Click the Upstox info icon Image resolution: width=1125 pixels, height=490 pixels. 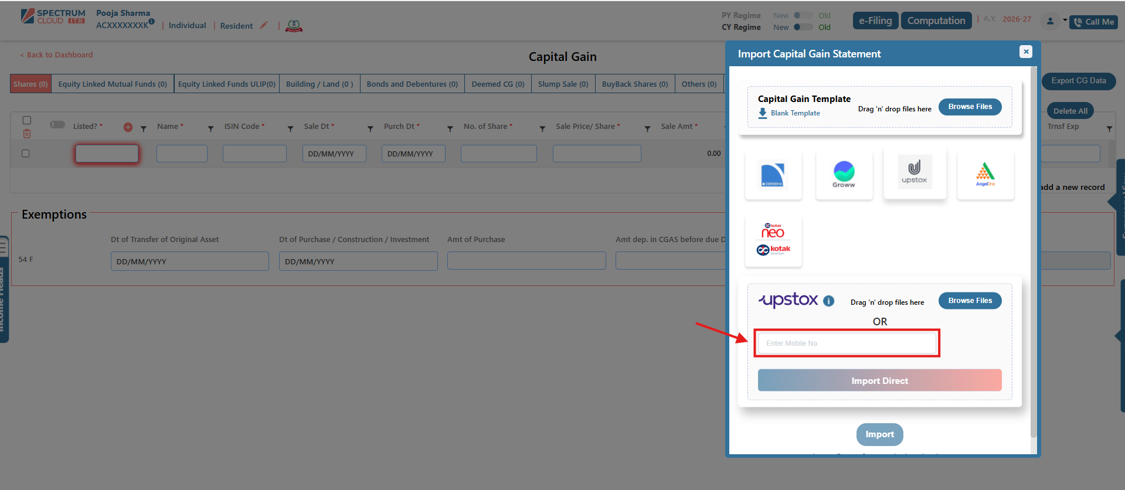click(828, 301)
